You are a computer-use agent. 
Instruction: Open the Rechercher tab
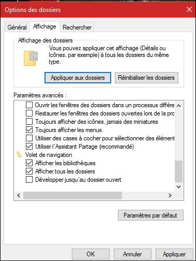77,27
